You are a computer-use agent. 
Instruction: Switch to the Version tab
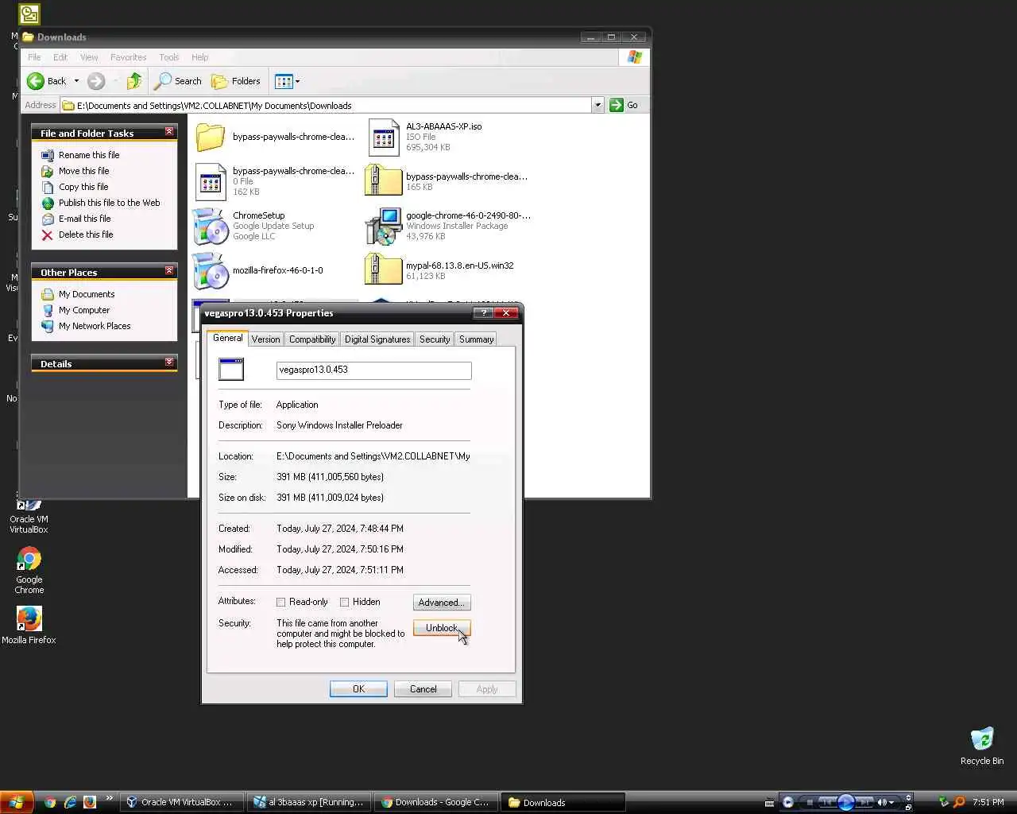265,339
